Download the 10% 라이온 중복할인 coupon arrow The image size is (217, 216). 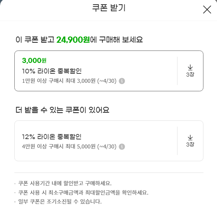[x=190, y=67]
